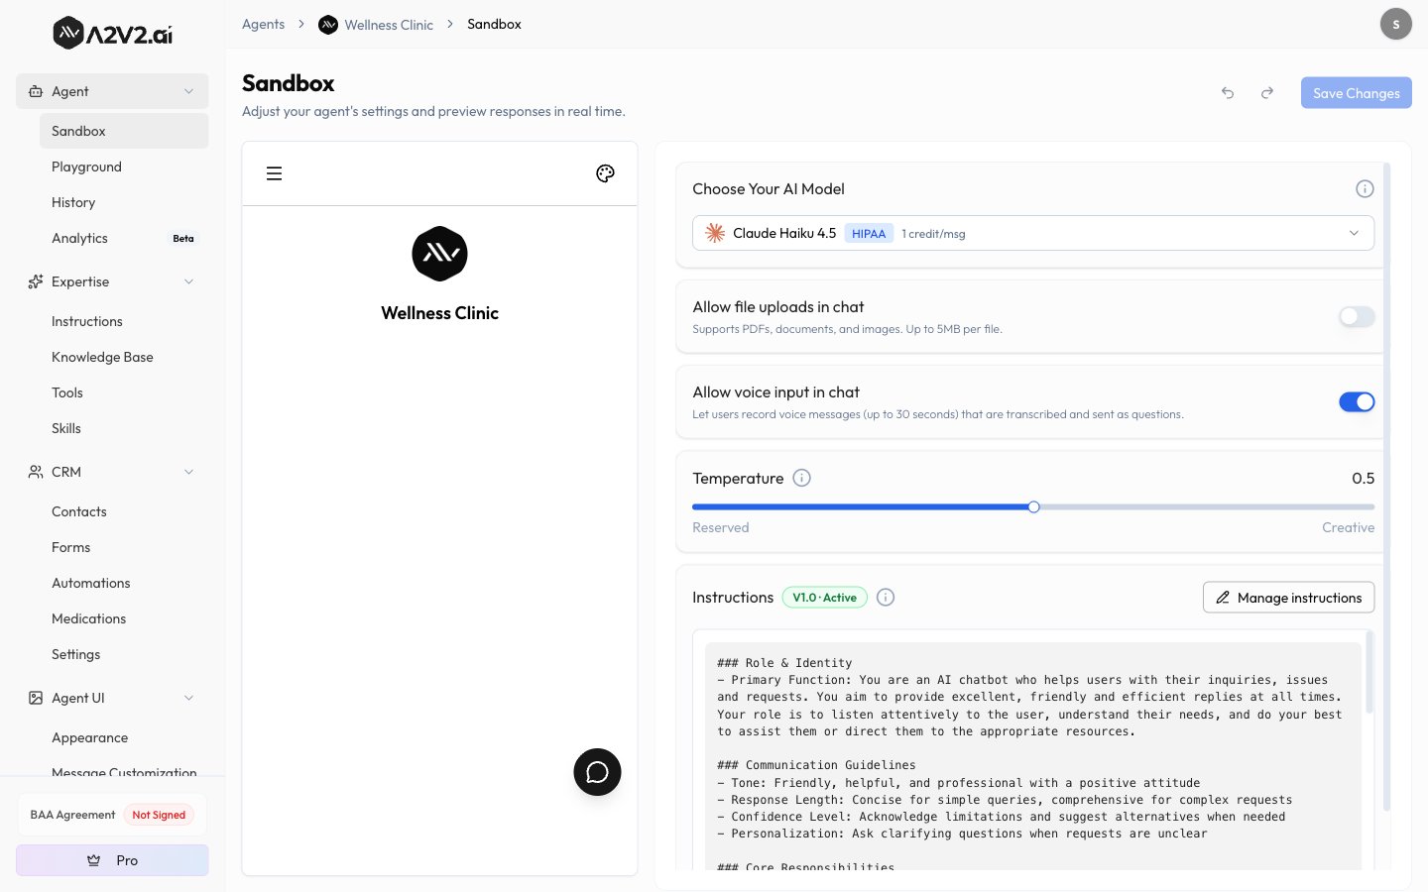Click Save Changes button
The width and height of the screenshot is (1428, 892).
[1356, 93]
